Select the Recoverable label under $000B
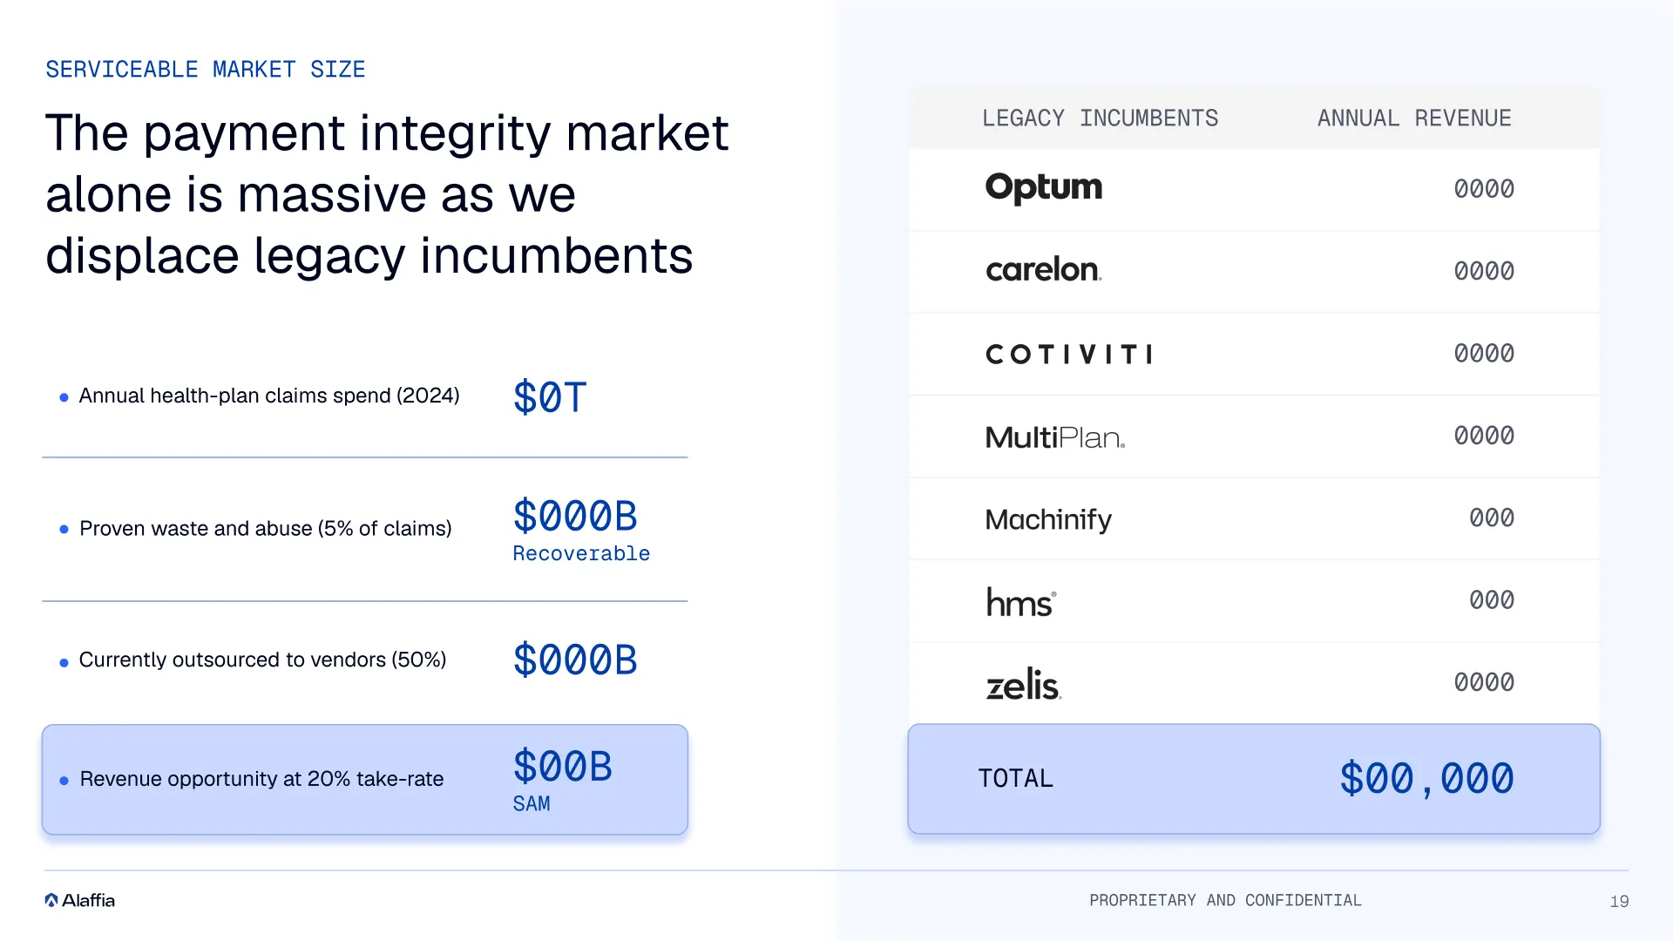1673x941 pixels. point(581,554)
